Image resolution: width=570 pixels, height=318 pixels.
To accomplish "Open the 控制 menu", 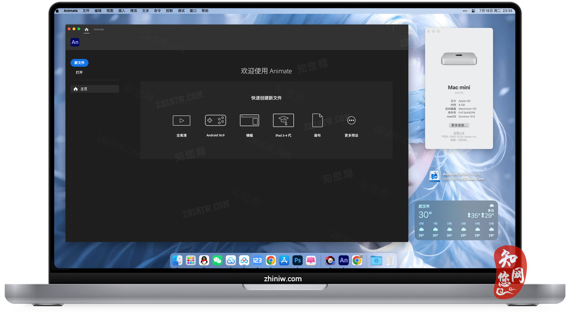I will pyautogui.click(x=170, y=11).
